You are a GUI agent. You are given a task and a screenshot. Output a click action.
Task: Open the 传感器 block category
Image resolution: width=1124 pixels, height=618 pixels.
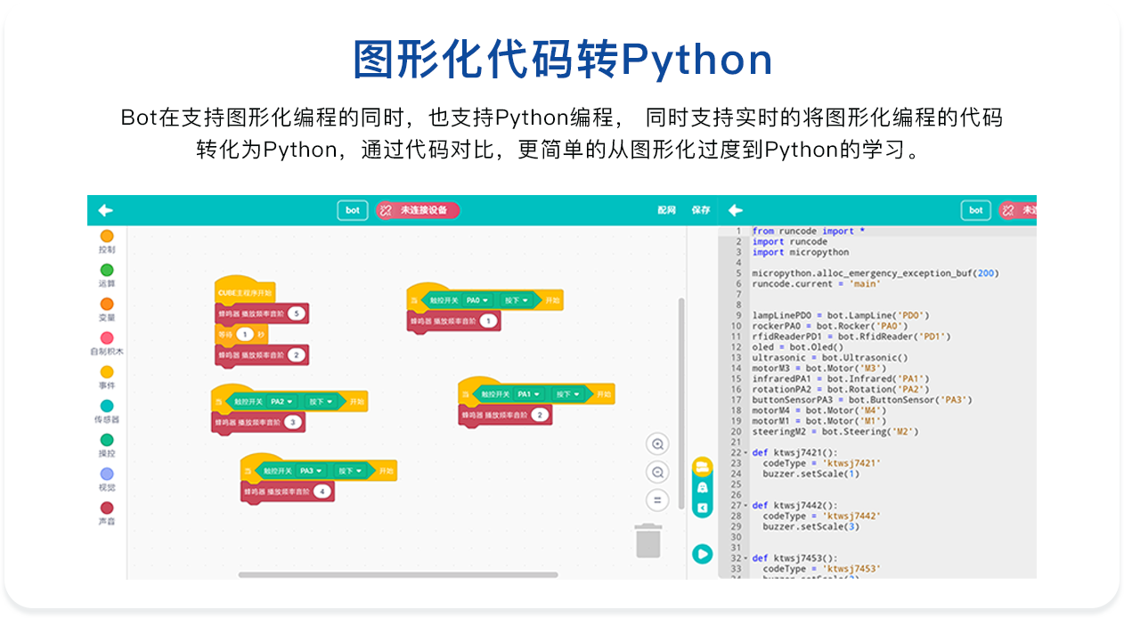click(x=107, y=406)
